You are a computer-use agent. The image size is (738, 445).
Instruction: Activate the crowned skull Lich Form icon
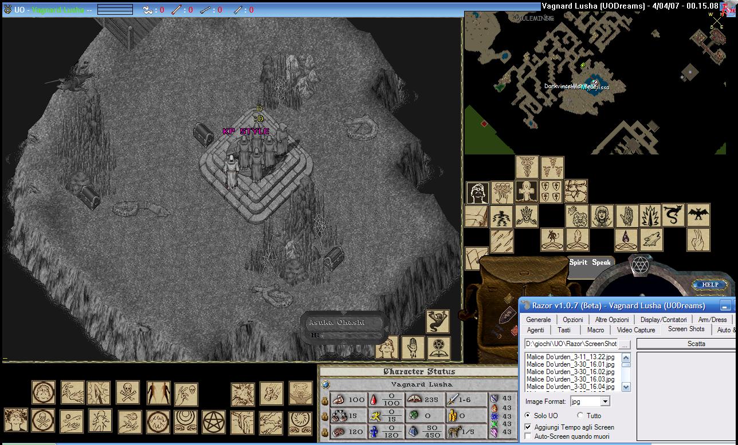527,217
